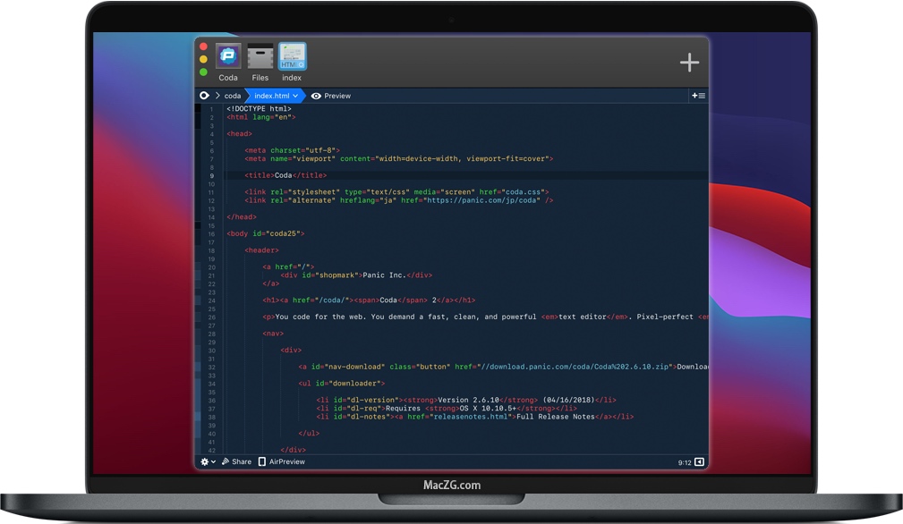Click the coda breadcrumb in the path bar

[232, 96]
